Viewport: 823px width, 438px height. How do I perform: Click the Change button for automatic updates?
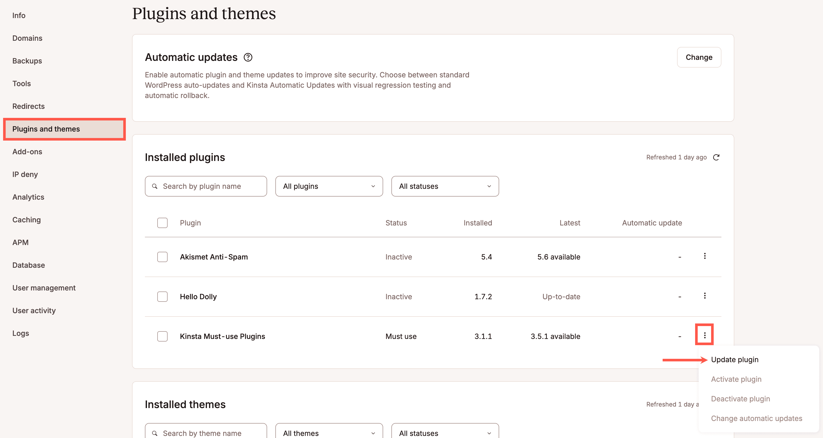coord(699,57)
